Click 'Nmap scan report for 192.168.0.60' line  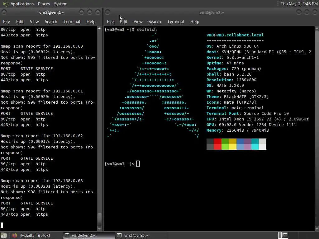pos(42,46)
